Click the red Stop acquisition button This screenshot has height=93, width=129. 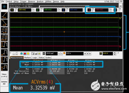point(25,54)
